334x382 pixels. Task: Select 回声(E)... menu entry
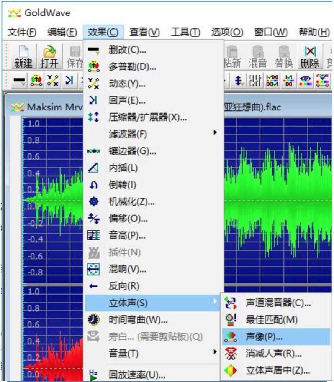click(153, 100)
